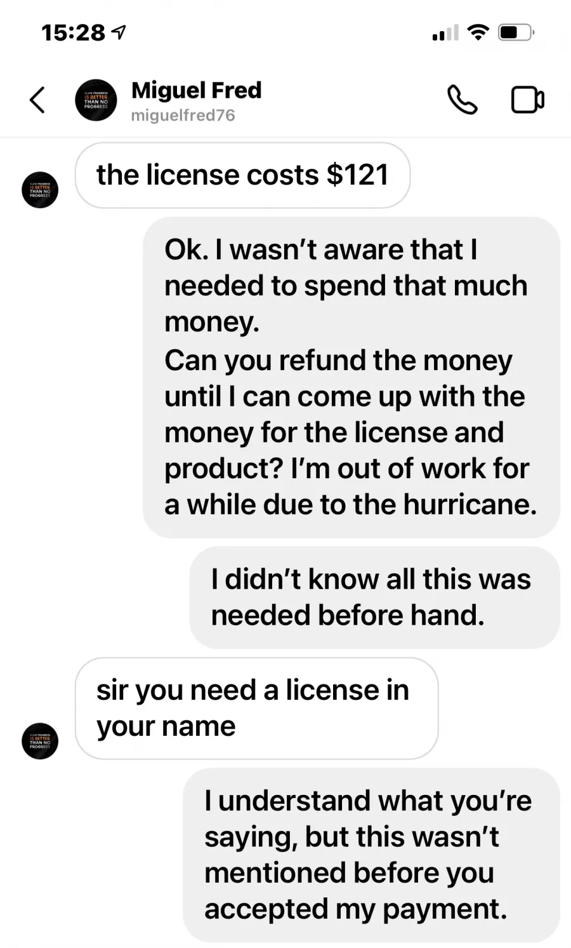
Task: Tap the battery indicator in status bar
Action: tap(516, 32)
